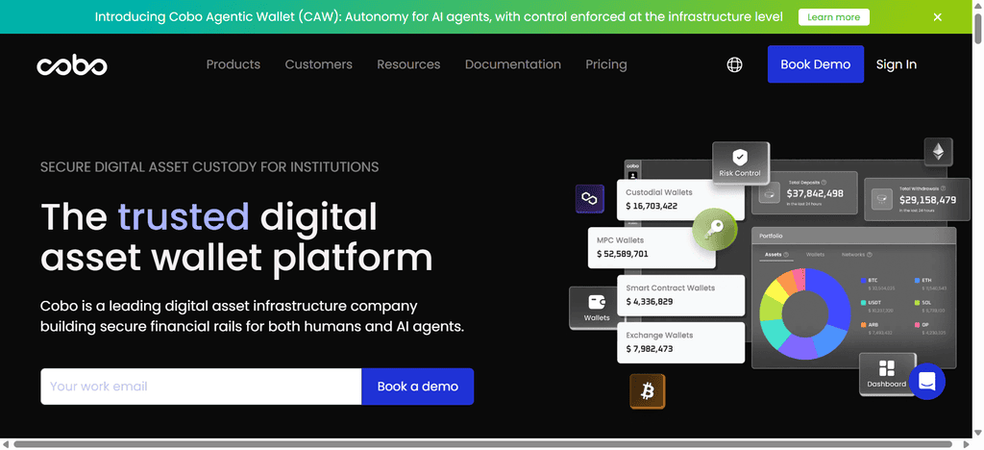Click the USDT legend entry
Screen dimensions: 984x450
[877, 307]
